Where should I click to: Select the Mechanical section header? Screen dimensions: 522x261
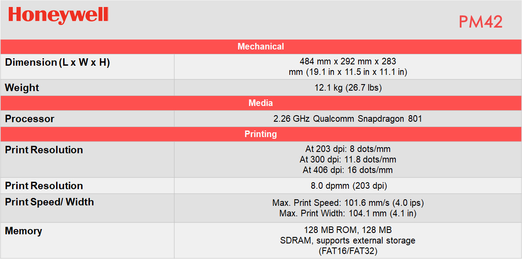(261, 46)
